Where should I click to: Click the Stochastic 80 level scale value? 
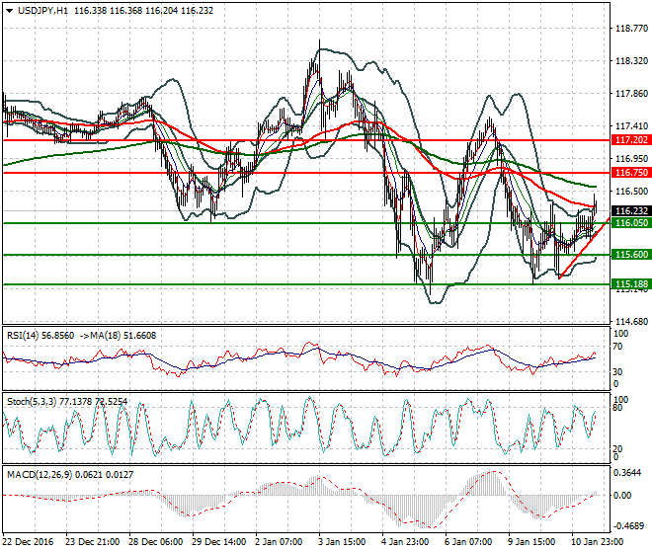coord(618,408)
